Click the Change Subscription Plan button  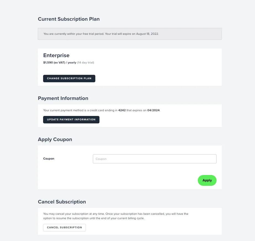(69, 78)
